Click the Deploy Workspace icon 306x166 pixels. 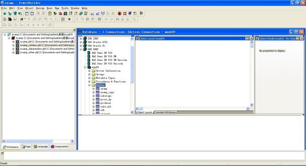coord(102,13)
